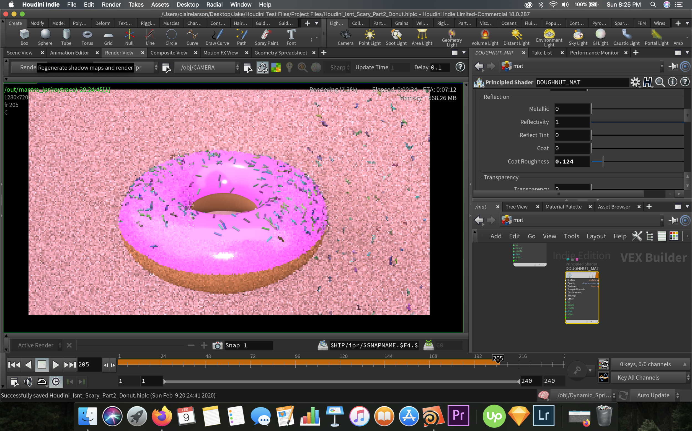The width and height of the screenshot is (692, 431).
Task: Toggle network pane link circle icon
Action: click(685, 220)
